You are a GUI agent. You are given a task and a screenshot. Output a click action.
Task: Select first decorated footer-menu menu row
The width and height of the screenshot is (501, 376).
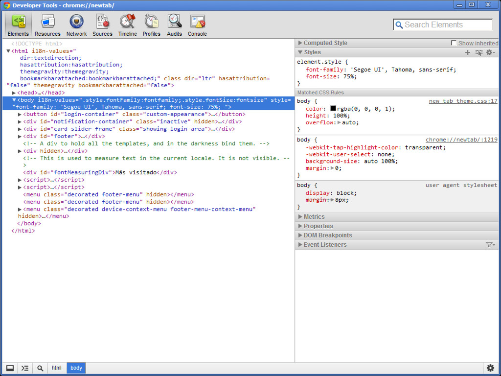pyautogui.click(x=109, y=194)
